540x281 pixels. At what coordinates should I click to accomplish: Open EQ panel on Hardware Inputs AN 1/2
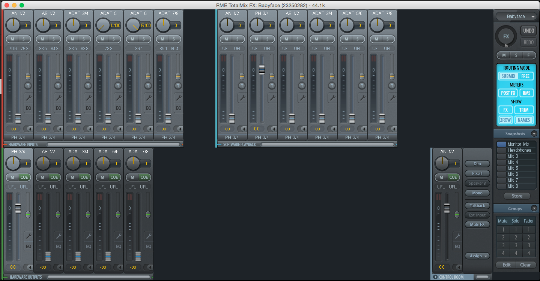click(x=29, y=108)
